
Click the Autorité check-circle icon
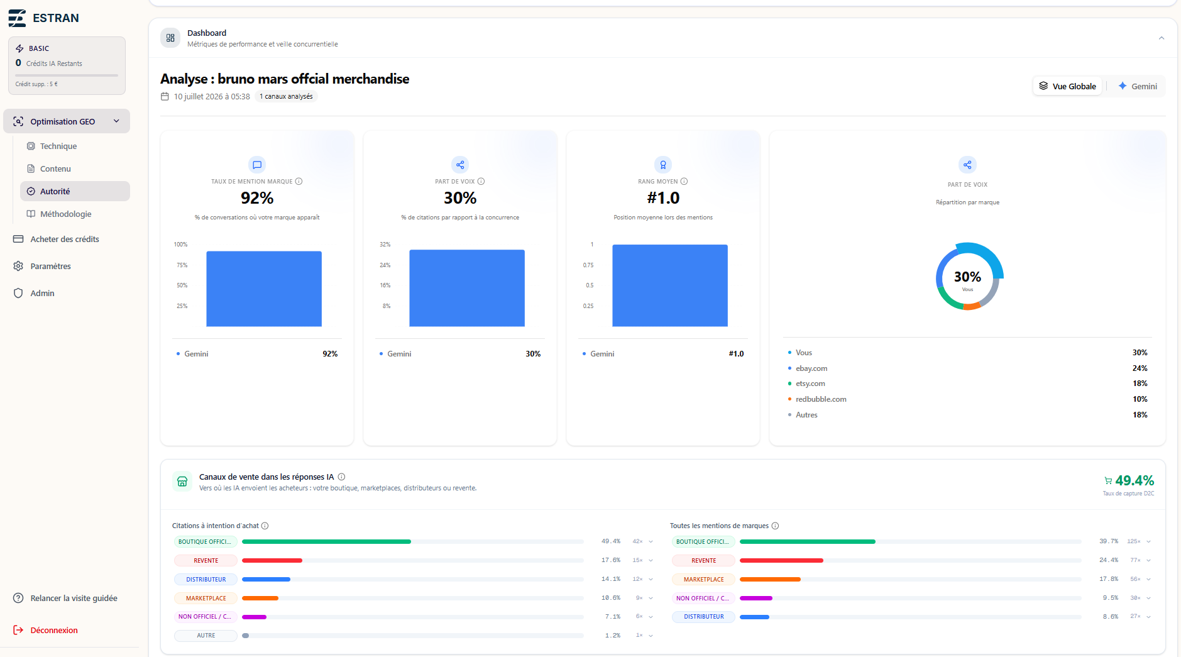(31, 191)
